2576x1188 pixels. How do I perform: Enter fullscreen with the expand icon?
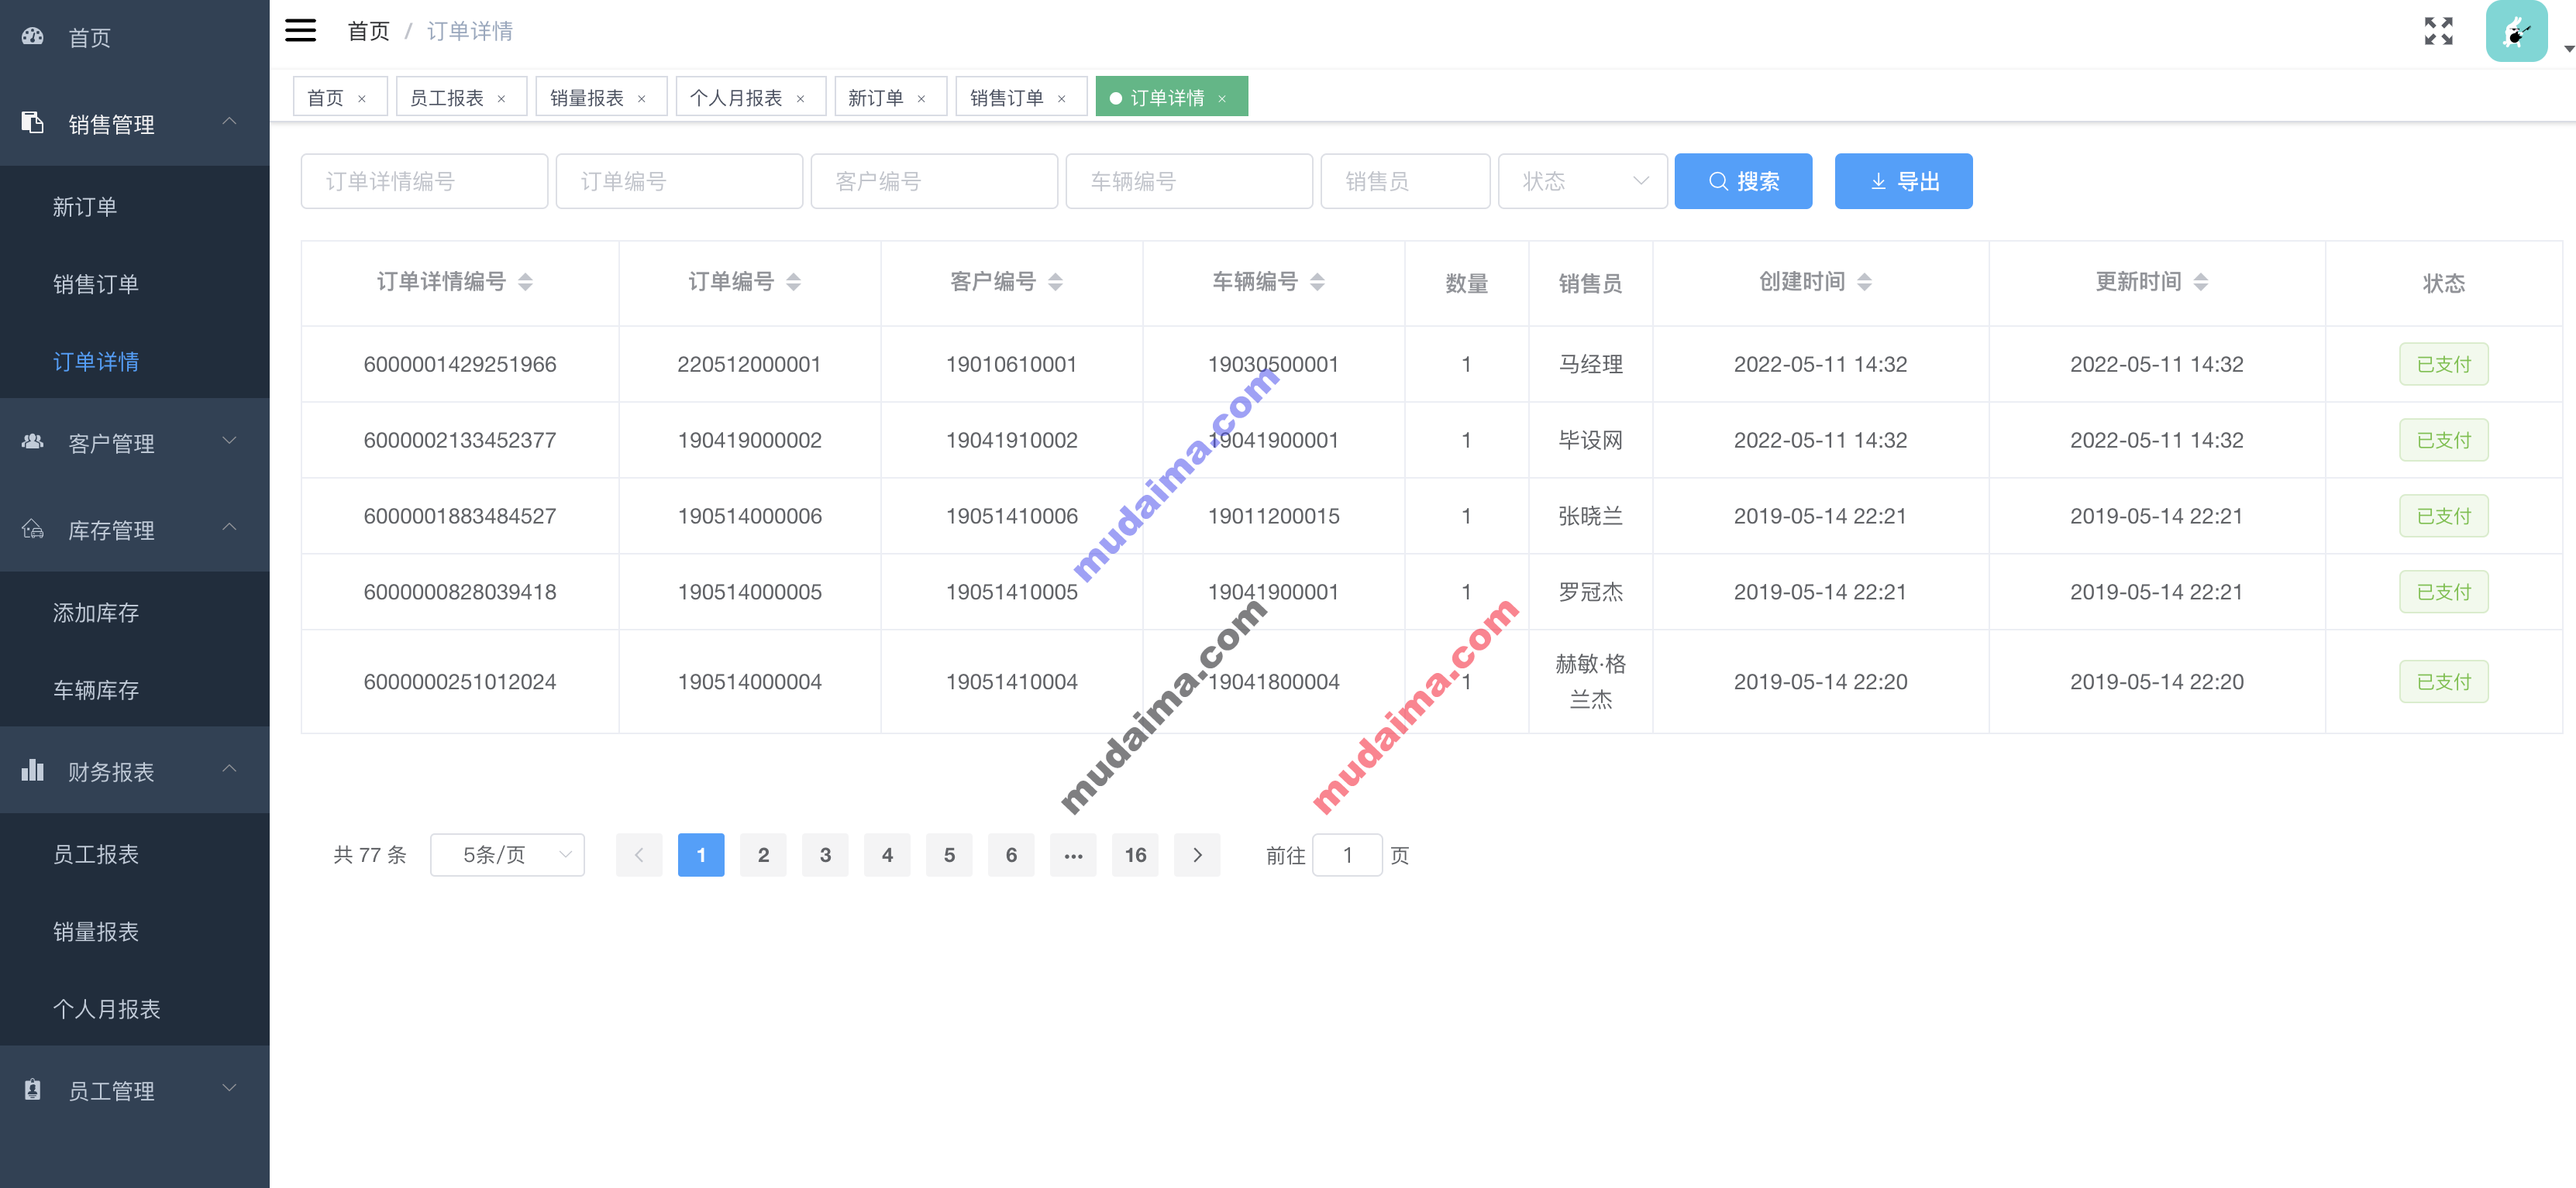(2437, 31)
